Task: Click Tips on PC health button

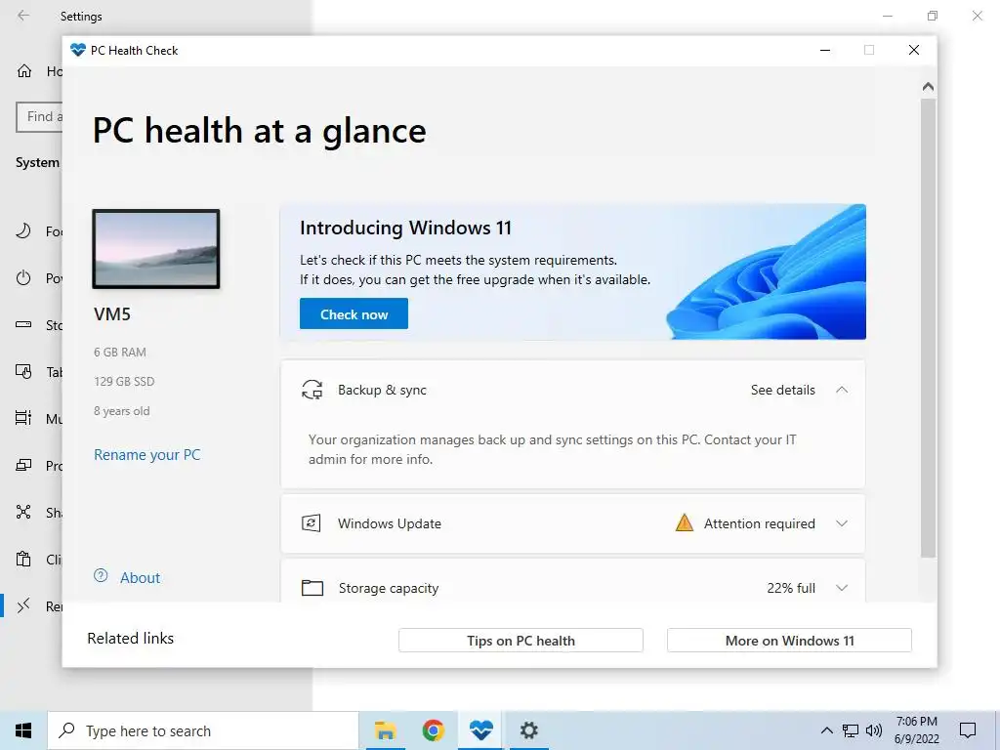Action: click(521, 641)
